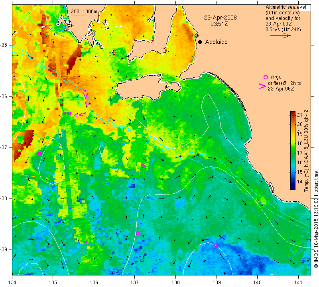Image resolution: width=319 pixels, height=287 pixels.
Task: Click the 0.5m/s velocity scale arrow
Action: click(280, 35)
